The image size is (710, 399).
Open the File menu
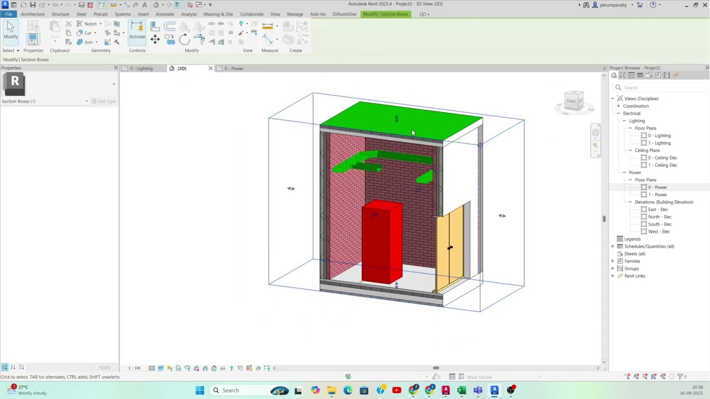8,14
